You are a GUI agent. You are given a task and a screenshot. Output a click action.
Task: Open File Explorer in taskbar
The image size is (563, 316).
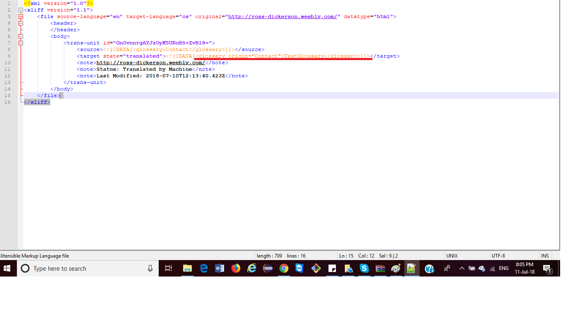click(x=188, y=269)
